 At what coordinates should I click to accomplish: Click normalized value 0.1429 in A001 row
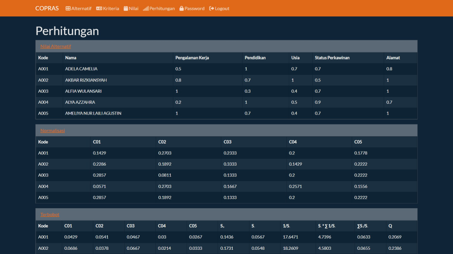[99, 153]
